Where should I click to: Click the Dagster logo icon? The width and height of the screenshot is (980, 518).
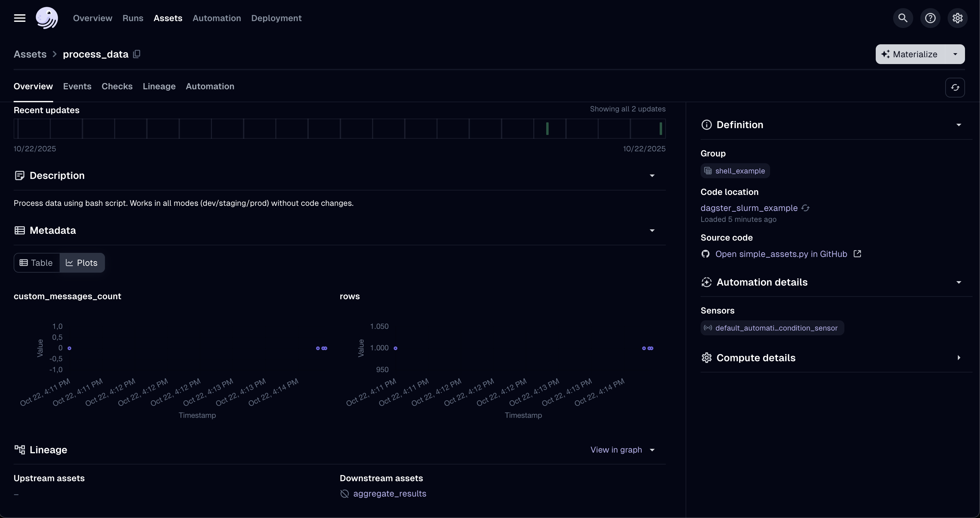(x=46, y=18)
